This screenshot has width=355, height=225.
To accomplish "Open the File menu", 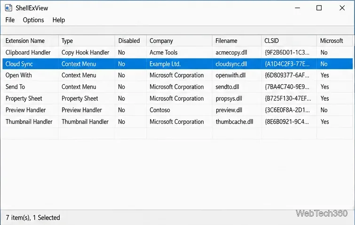I will [x=10, y=20].
